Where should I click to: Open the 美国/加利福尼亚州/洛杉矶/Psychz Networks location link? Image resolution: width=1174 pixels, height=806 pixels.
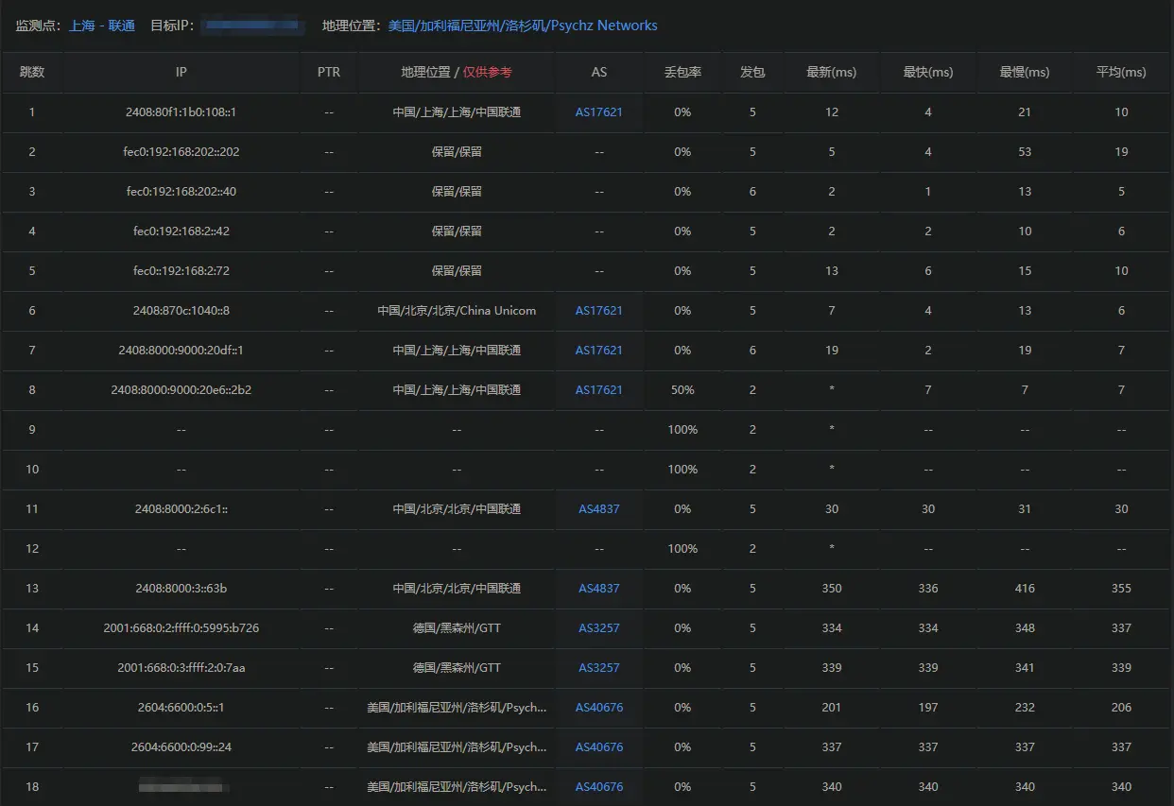(x=523, y=26)
